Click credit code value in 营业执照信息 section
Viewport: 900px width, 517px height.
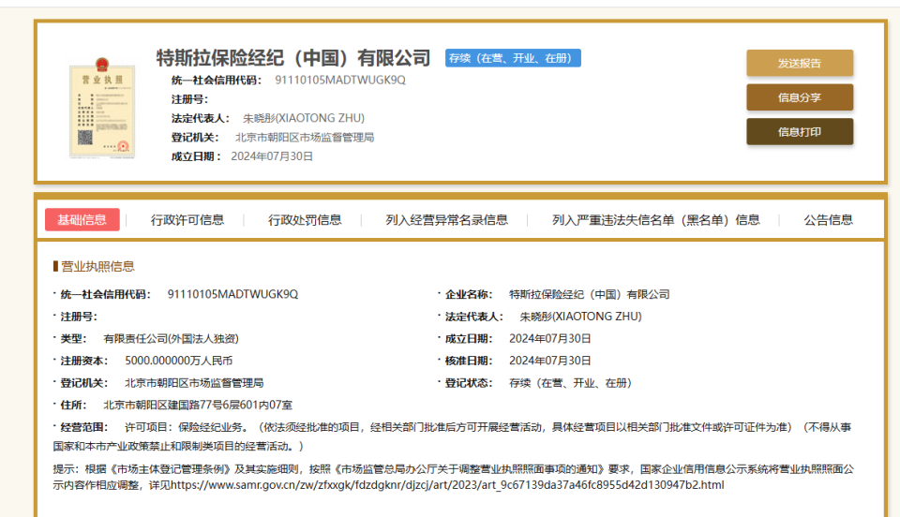click(233, 294)
